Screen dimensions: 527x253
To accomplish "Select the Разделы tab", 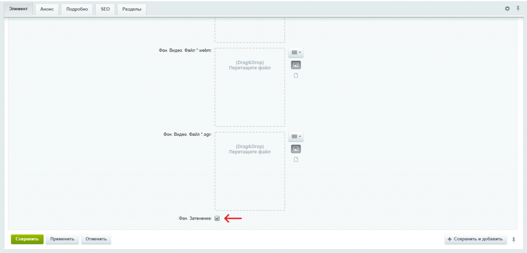I will [x=132, y=9].
